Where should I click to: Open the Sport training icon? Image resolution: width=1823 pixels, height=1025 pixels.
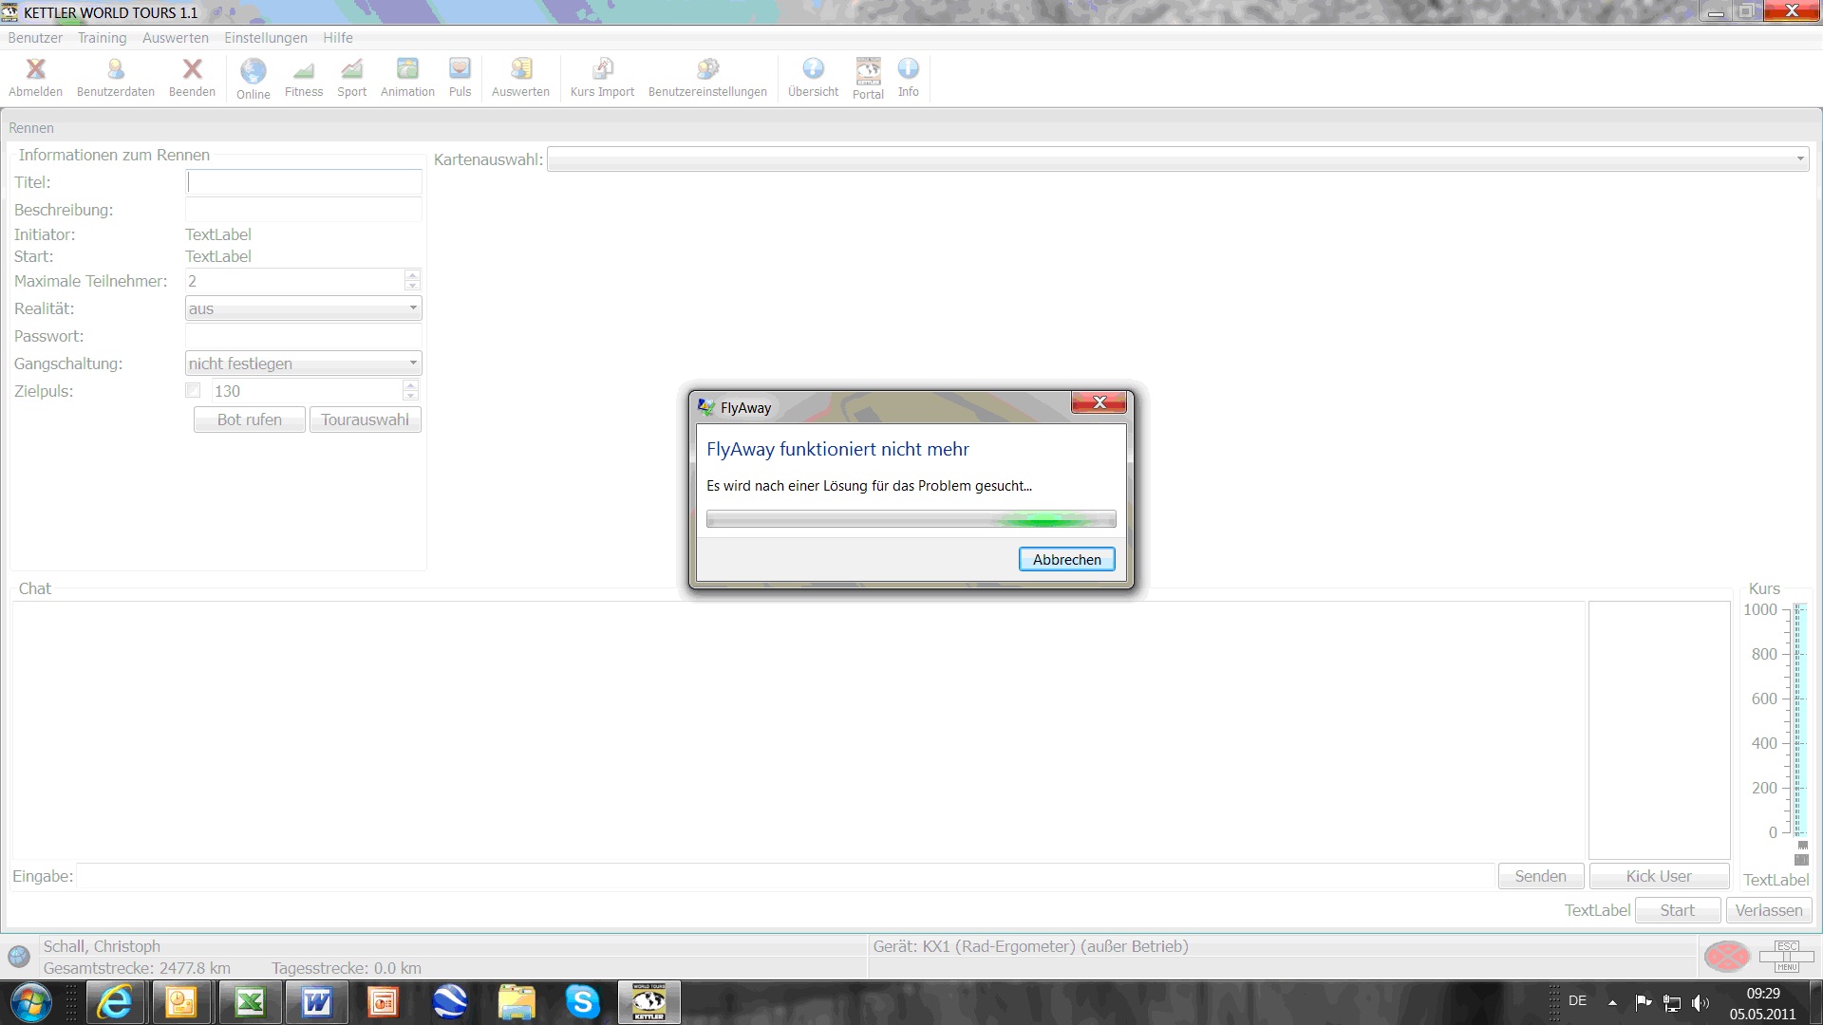click(351, 77)
